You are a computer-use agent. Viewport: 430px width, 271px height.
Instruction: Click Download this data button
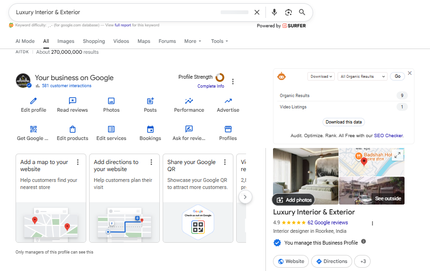pyautogui.click(x=344, y=122)
